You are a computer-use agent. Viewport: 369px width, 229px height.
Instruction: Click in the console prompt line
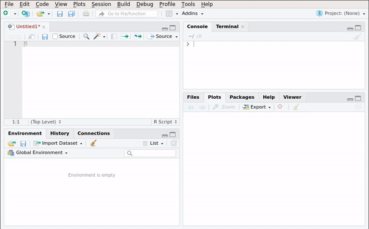tap(274, 44)
